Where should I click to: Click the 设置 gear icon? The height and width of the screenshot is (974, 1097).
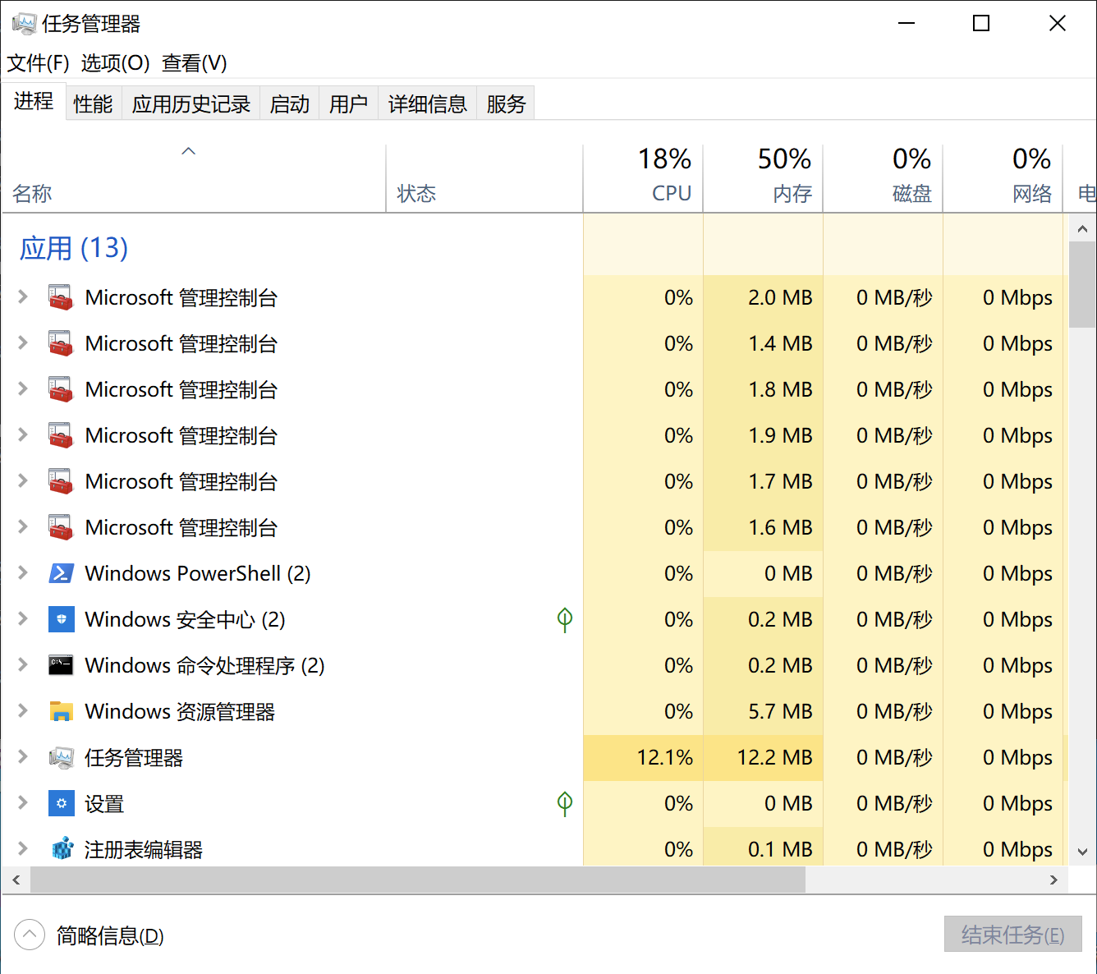click(x=61, y=803)
